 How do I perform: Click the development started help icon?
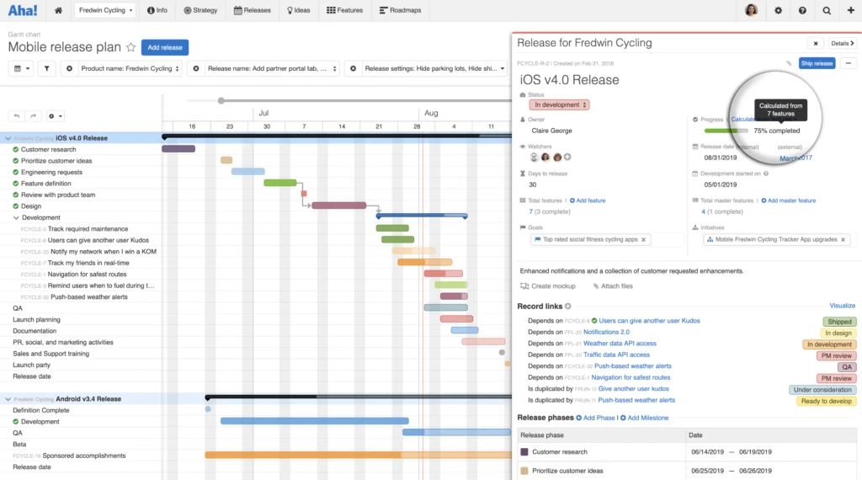pyautogui.click(x=766, y=173)
